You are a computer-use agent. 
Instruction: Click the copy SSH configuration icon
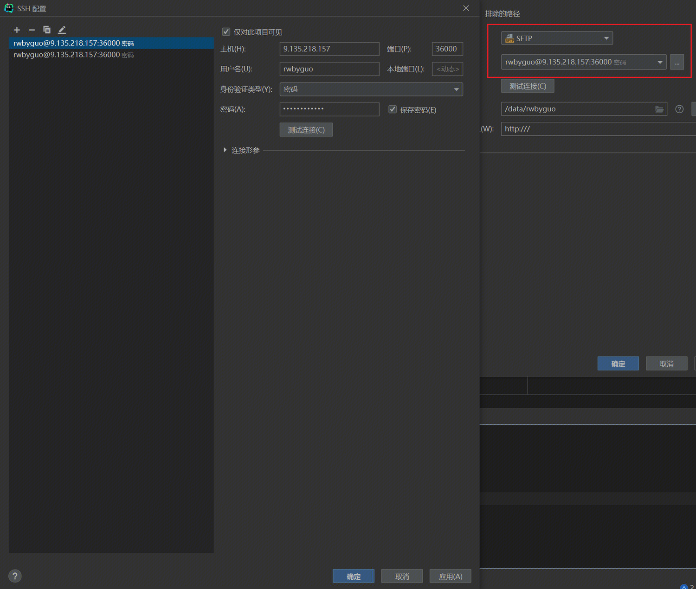[47, 30]
